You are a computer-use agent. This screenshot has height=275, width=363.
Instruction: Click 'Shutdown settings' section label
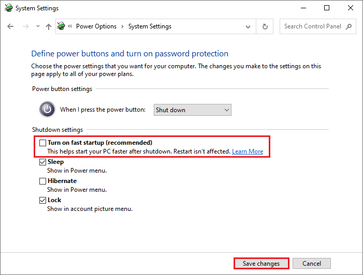[x=57, y=130]
